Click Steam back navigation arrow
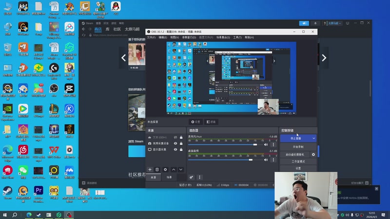Viewport: 390px width, 219px height. point(83,29)
